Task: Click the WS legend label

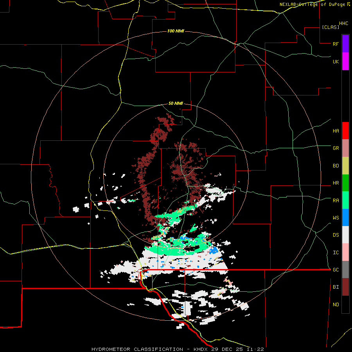Action: 336,218
